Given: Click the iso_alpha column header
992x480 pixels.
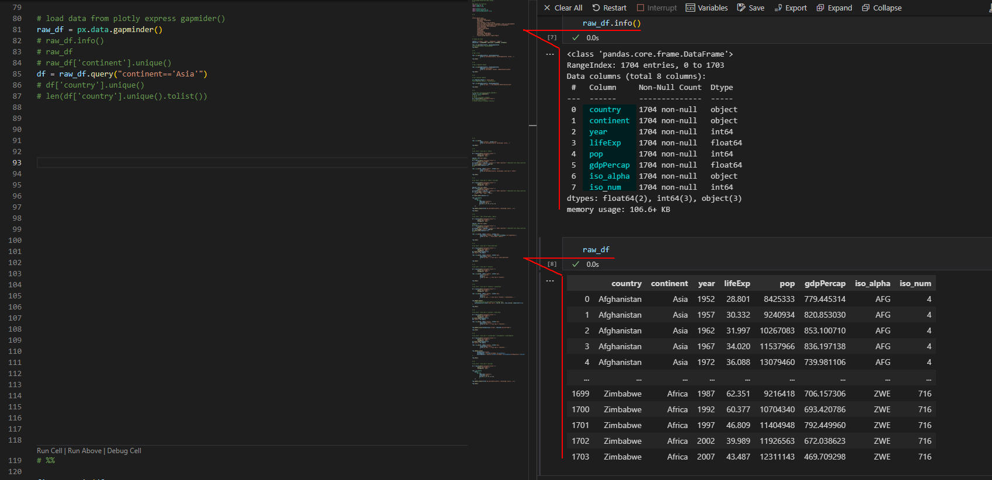Looking at the screenshot, I should [872, 283].
